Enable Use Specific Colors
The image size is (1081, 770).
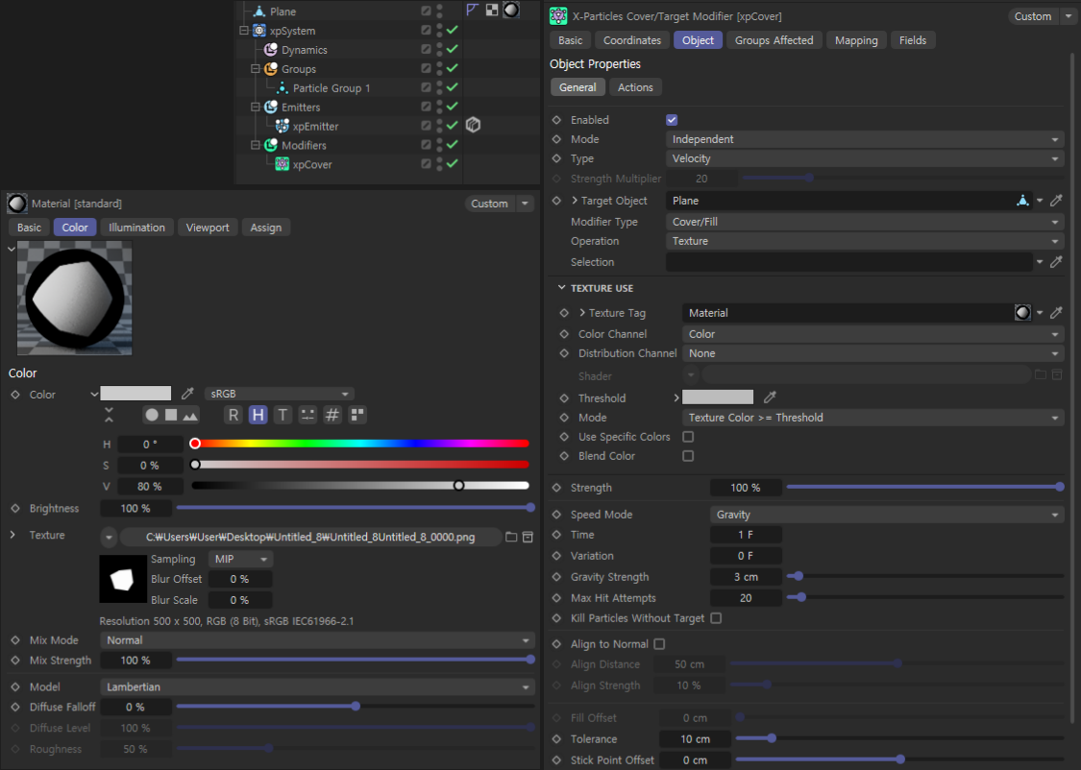pyautogui.click(x=688, y=437)
